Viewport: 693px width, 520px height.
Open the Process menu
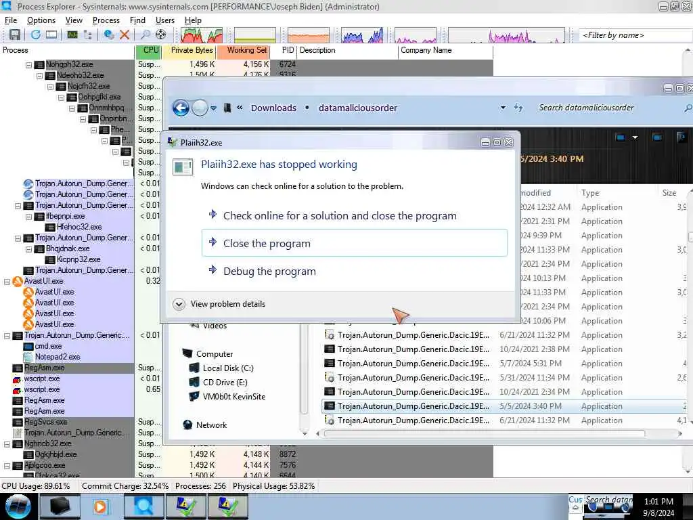click(x=106, y=20)
